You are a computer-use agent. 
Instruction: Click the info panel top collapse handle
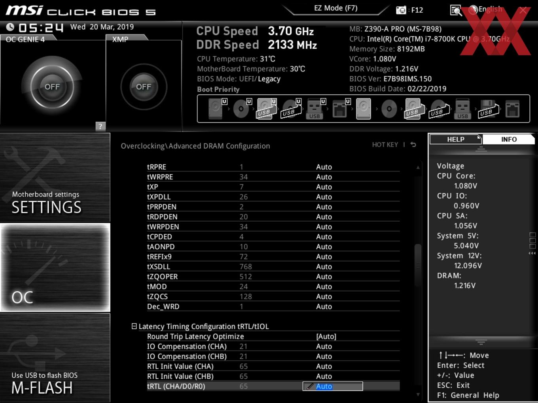[481, 149]
